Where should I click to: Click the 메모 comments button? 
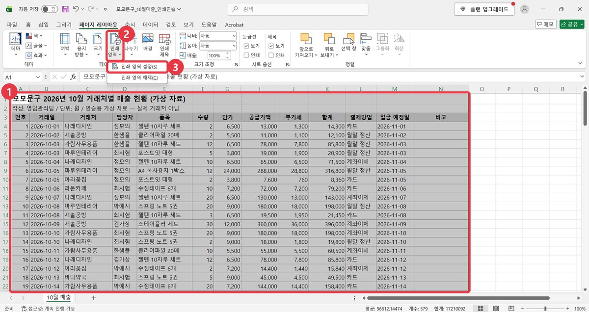pyautogui.click(x=545, y=25)
